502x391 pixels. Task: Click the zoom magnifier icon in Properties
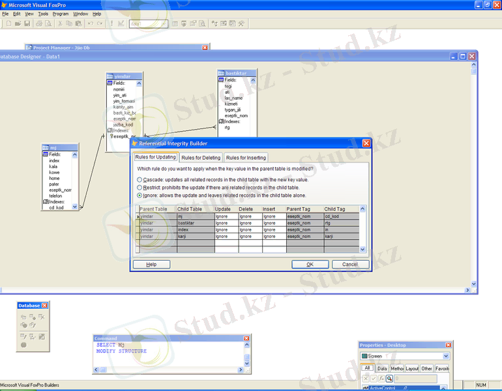tap(389, 379)
